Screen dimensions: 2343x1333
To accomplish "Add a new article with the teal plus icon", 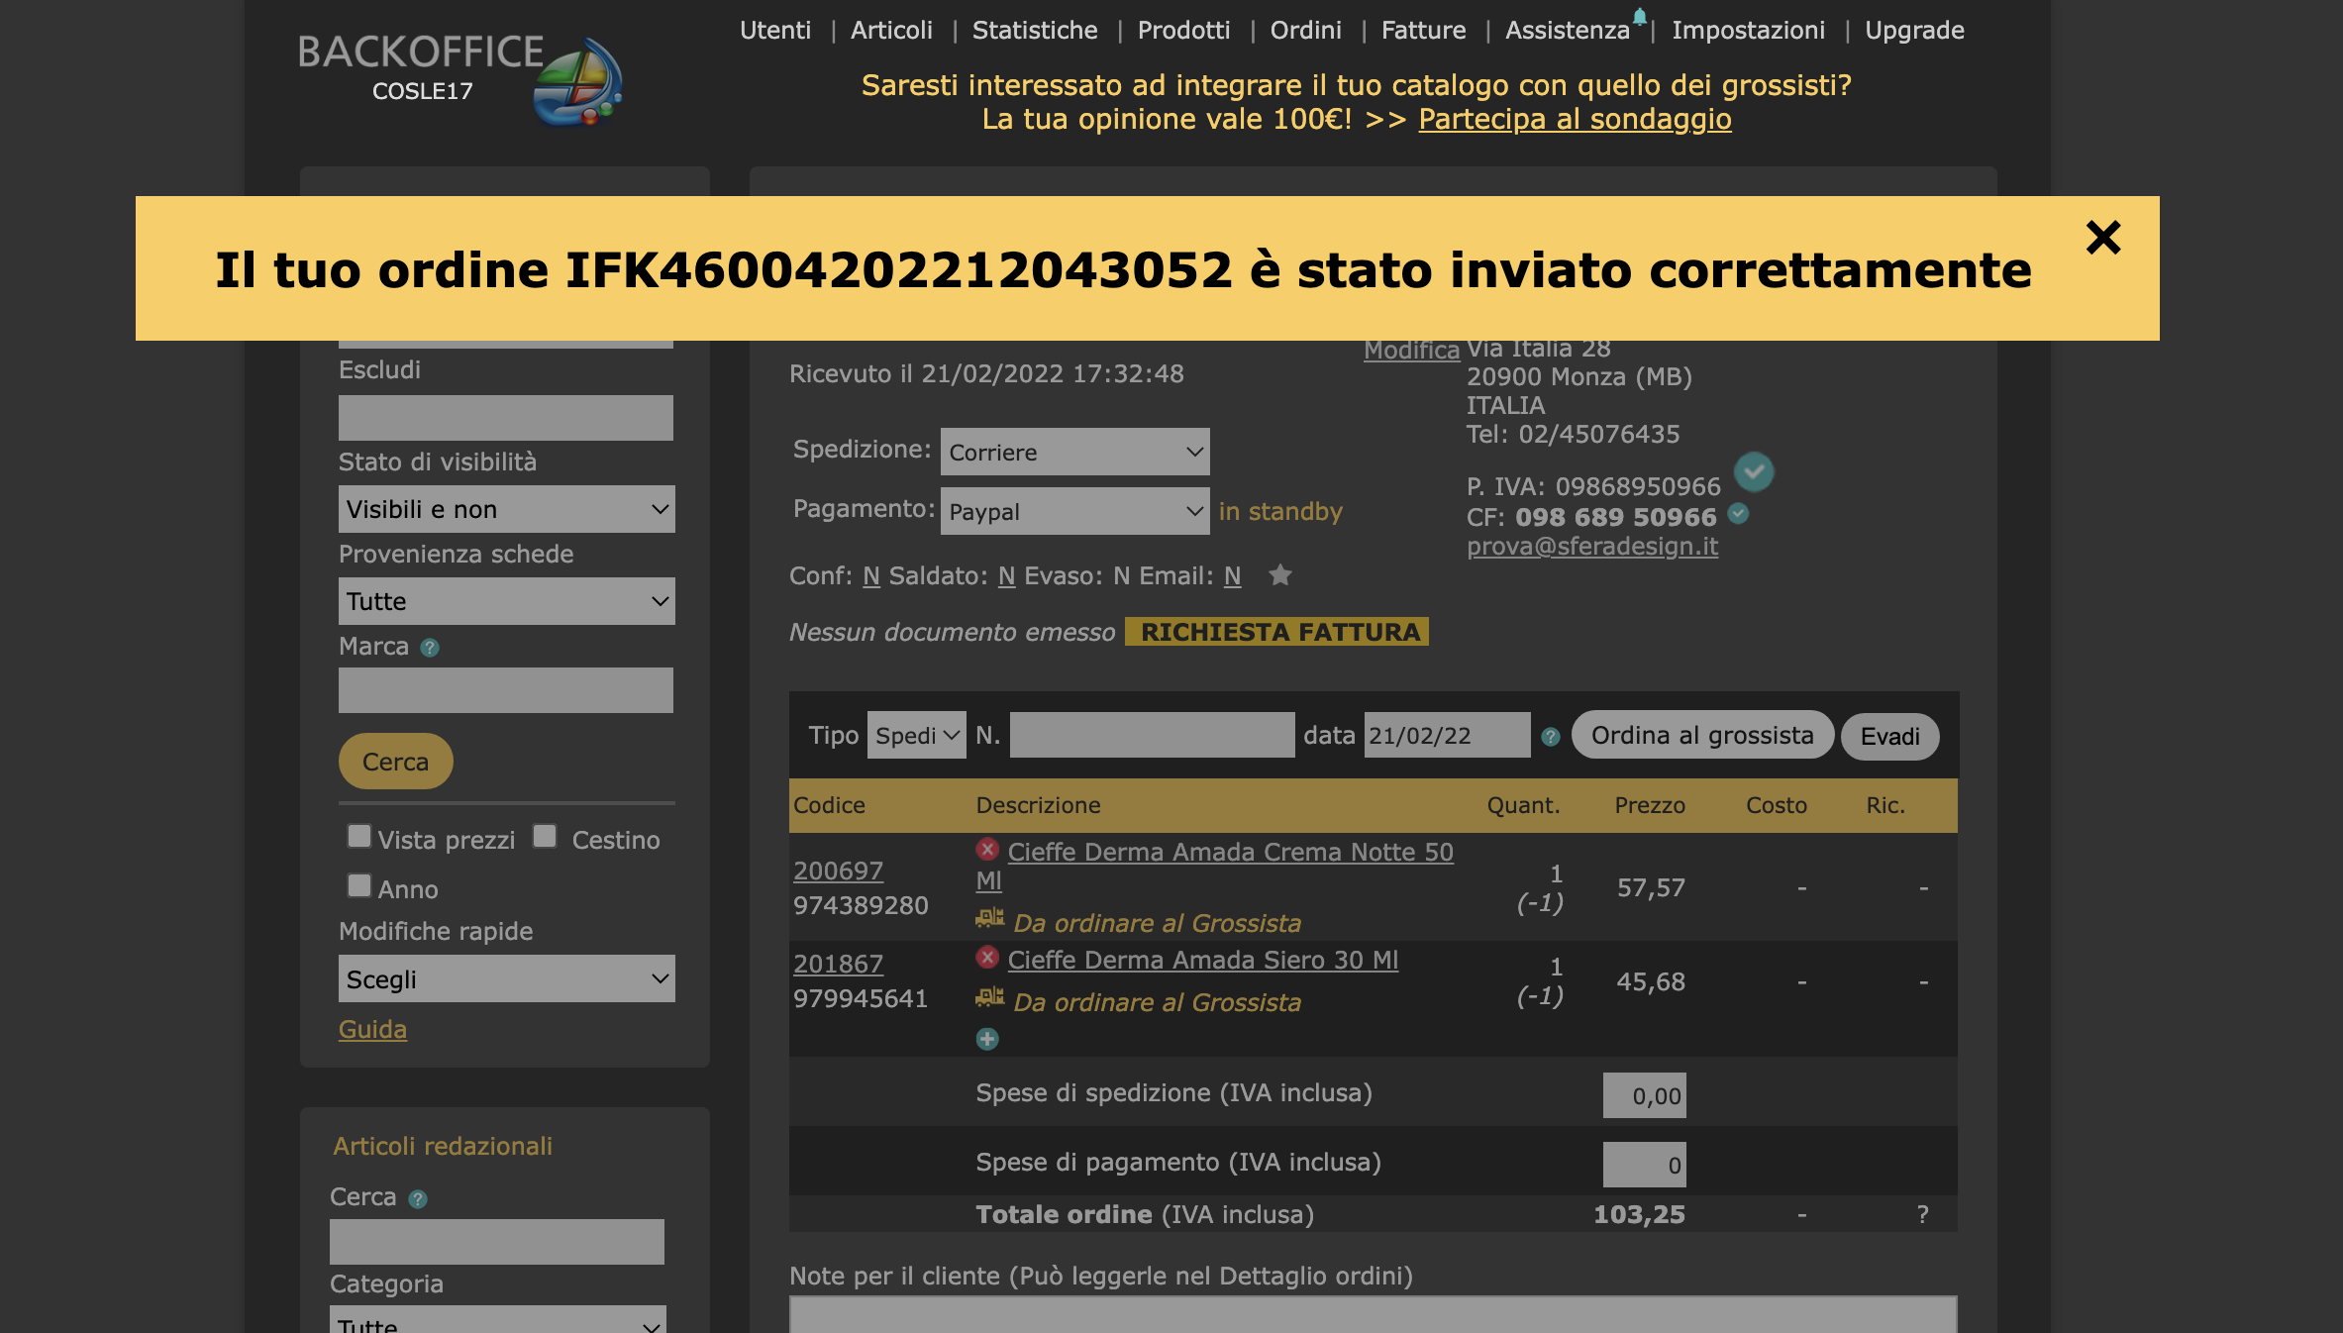I will click(x=987, y=1039).
